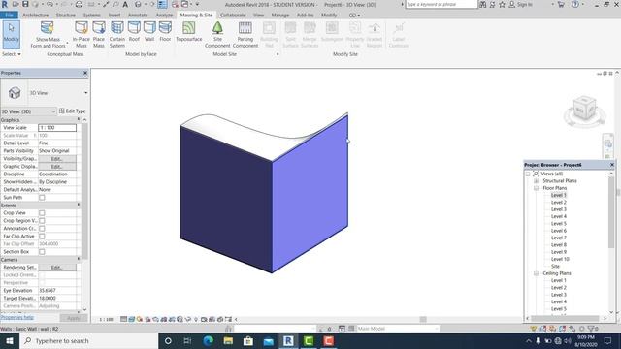The image size is (621, 349).
Task: Open the Annotate ribbon tab
Action: [138, 16]
